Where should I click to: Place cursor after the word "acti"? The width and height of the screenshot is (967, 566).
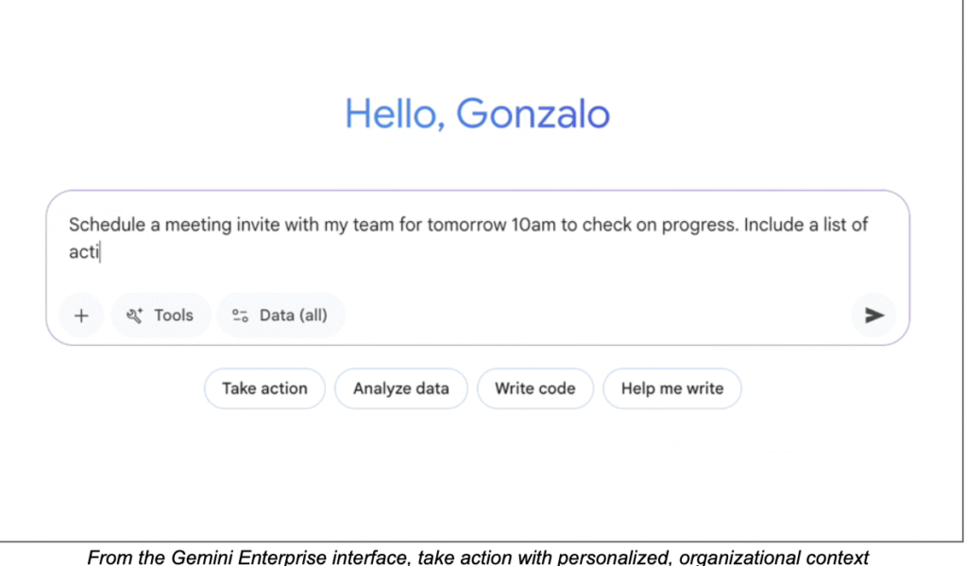pyautogui.click(x=101, y=252)
